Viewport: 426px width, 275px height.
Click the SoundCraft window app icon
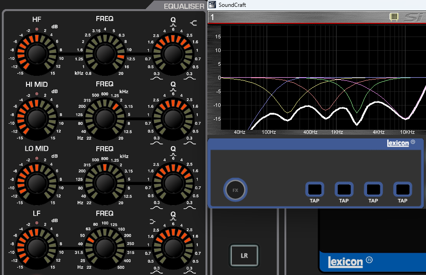(x=212, y=5)
